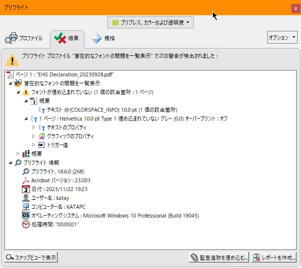
Task: Select ユーザー名 : katay row
Action: click(x=50, y=198)
